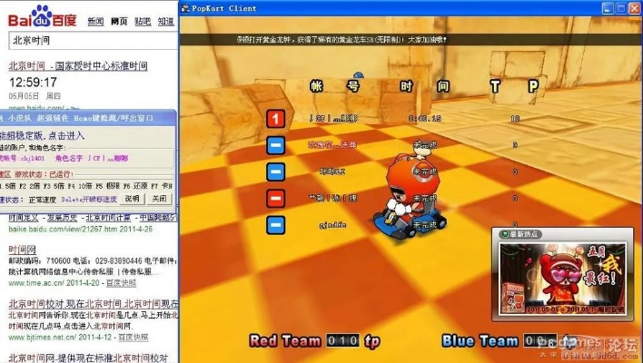Open 百度快照 beside www.time.ac.cn

tap(121, 283)
